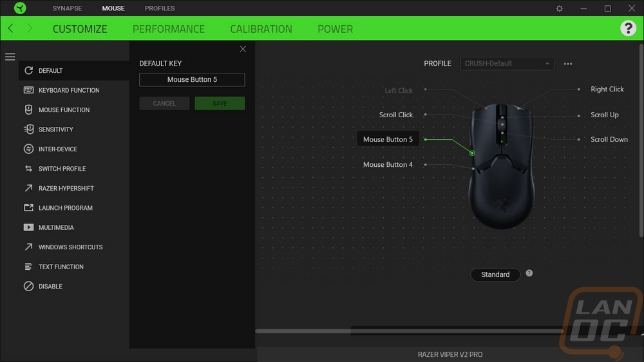Image resolution: width=644 pixels, height=362 pixels.
Task: Open the CRUSH-Default profile dropdown
Action: (507, 64)
